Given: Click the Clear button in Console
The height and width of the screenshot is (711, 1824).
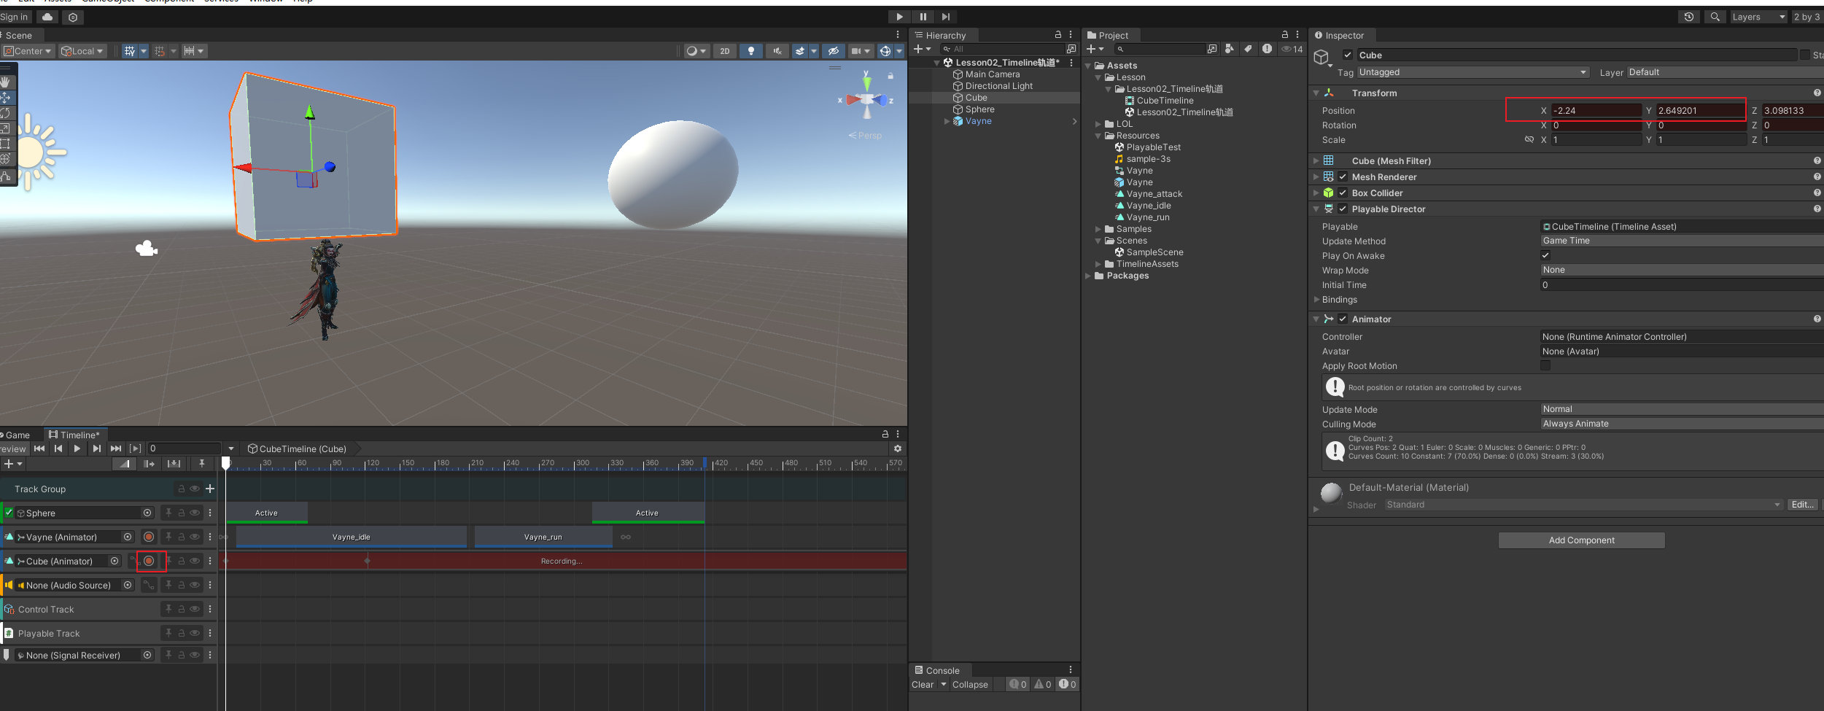Looking at the screenshot, I should [x=922, y=684].
